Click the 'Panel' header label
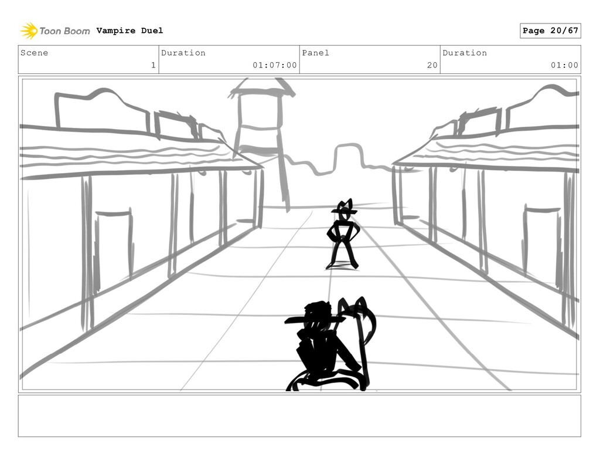The image size is (600, 464). pos(315,53)
